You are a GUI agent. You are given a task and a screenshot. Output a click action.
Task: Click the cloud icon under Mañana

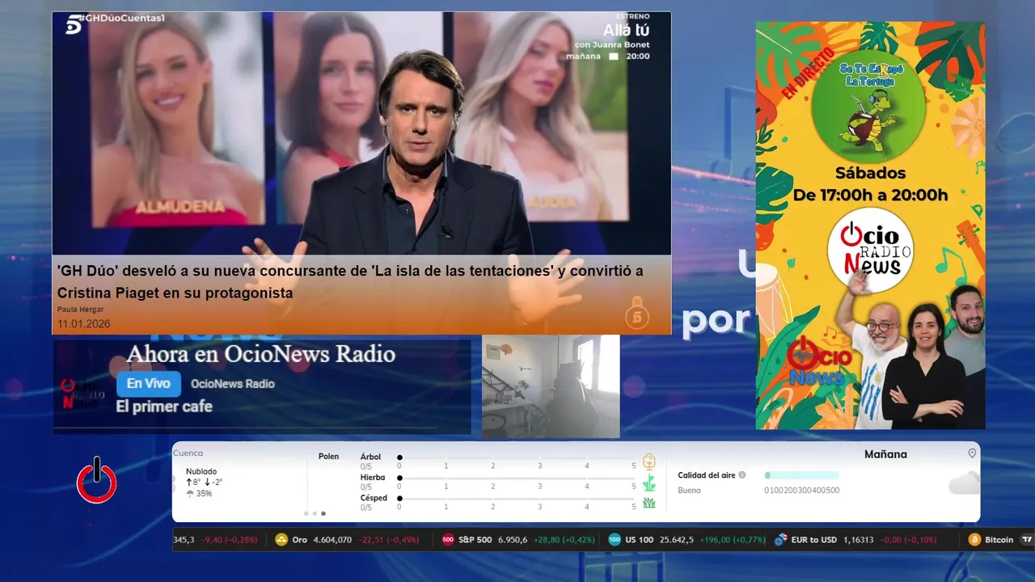(964, 483)
